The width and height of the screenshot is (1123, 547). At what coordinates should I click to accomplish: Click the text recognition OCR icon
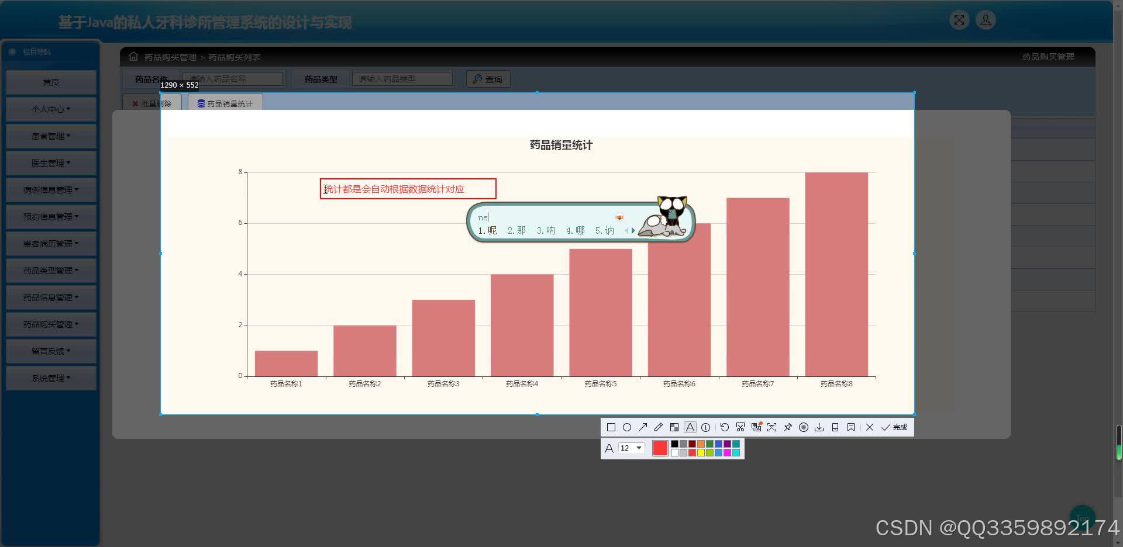[x=772, y=427]
